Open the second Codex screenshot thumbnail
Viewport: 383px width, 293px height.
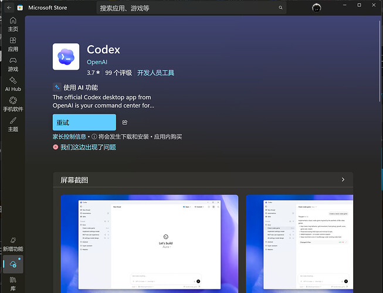[300, 244]
